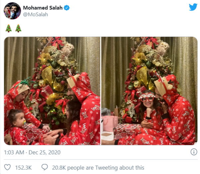Image resolution: width=200 pixels, height=174 pixels.
Task: Click the 1:03 AM time text
Action: pyautogui.click(x=15, y=152)
